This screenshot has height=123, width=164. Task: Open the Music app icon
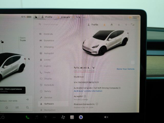(x=36, y=117)
